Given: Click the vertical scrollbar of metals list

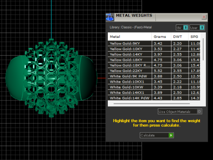Looking at the screenshot, I should (203, 49).
